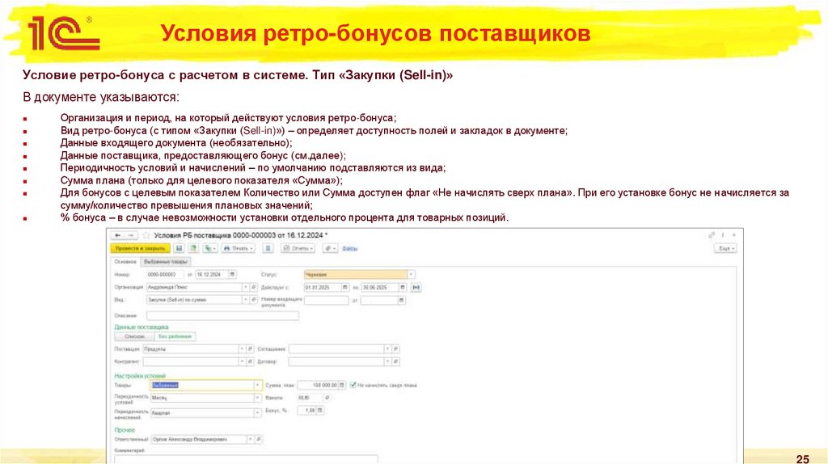The height and width of the screenshot is (464, 828).
Task: Click the save (diskette) toolbar icon
Action: tap(179, 248)
